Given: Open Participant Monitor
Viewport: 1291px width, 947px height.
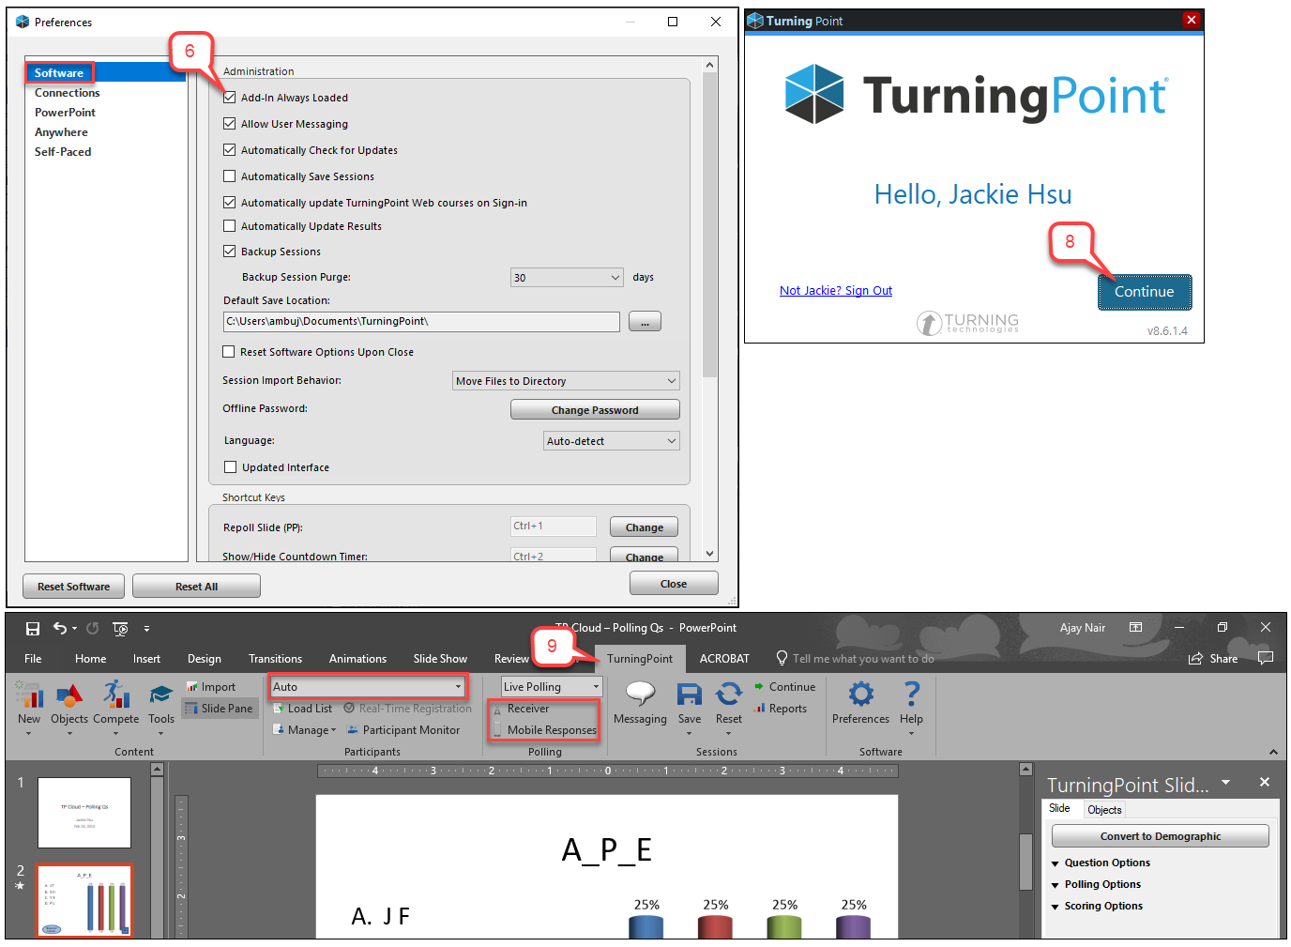Looking at the screenshot, I should (x=403, y=730).
